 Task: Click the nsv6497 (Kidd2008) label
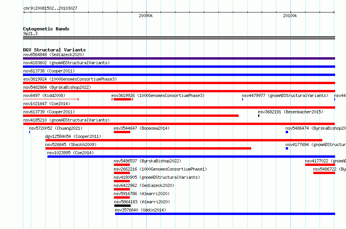[44, 95]
